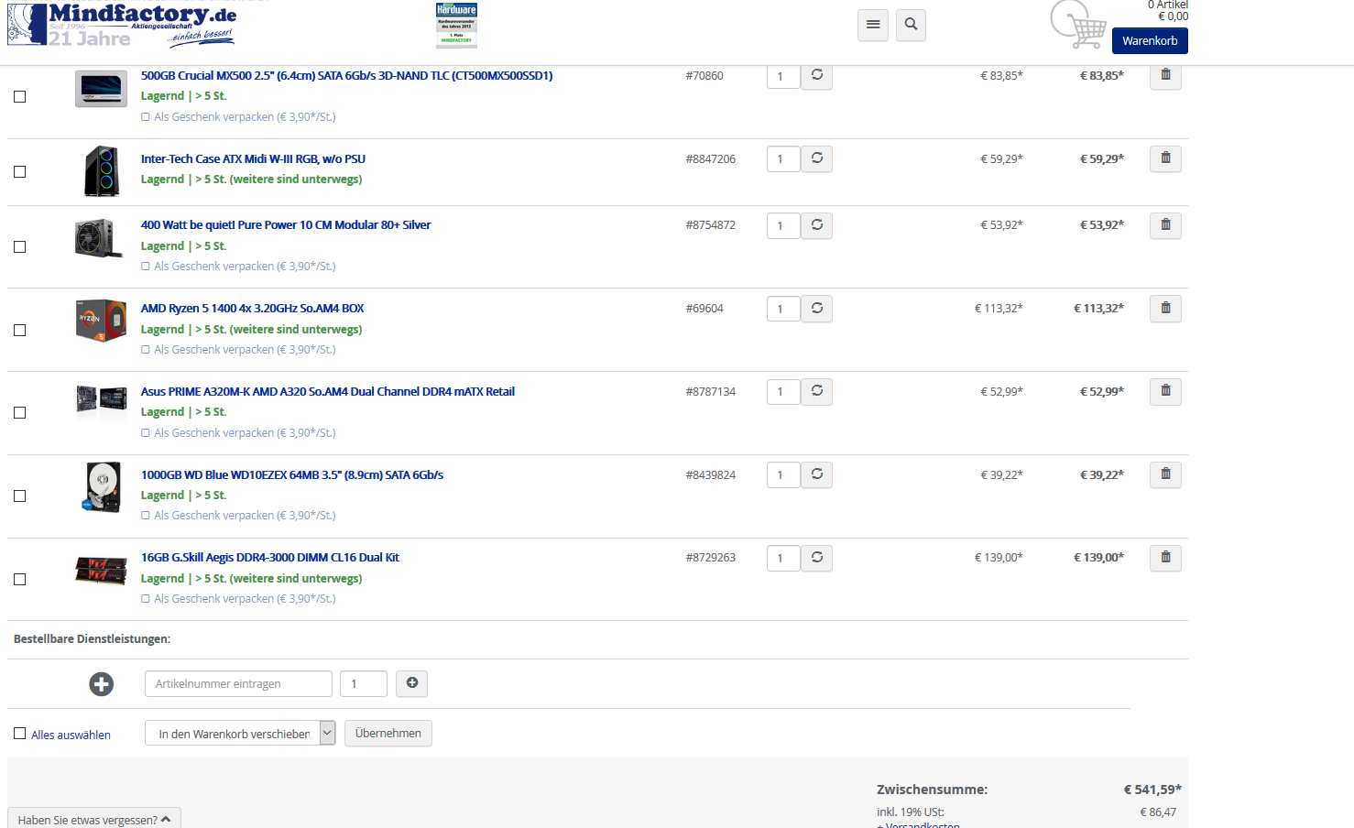Screen dimensions: 1354x828
Task: Select the G.Skill Aegis row checkbox
Action: pos(19,579)
